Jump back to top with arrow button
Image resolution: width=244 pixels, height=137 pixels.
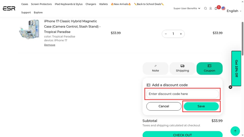pyautogui.click(x=235, y=131)
